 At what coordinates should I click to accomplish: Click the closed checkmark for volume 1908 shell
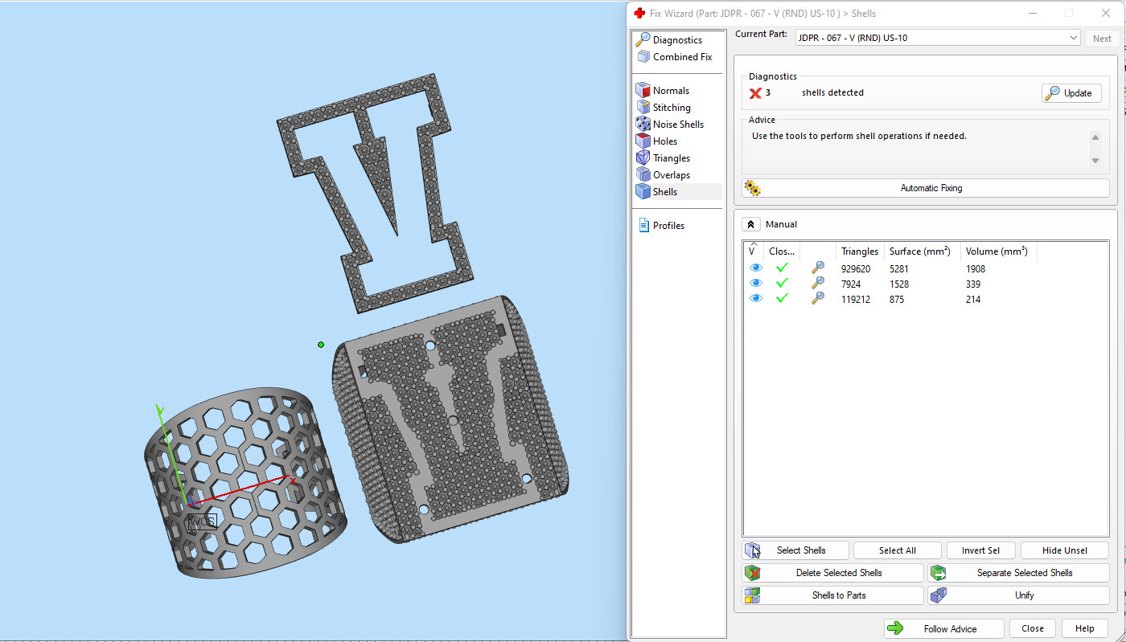pyautogui.click(x=782, y=268)
